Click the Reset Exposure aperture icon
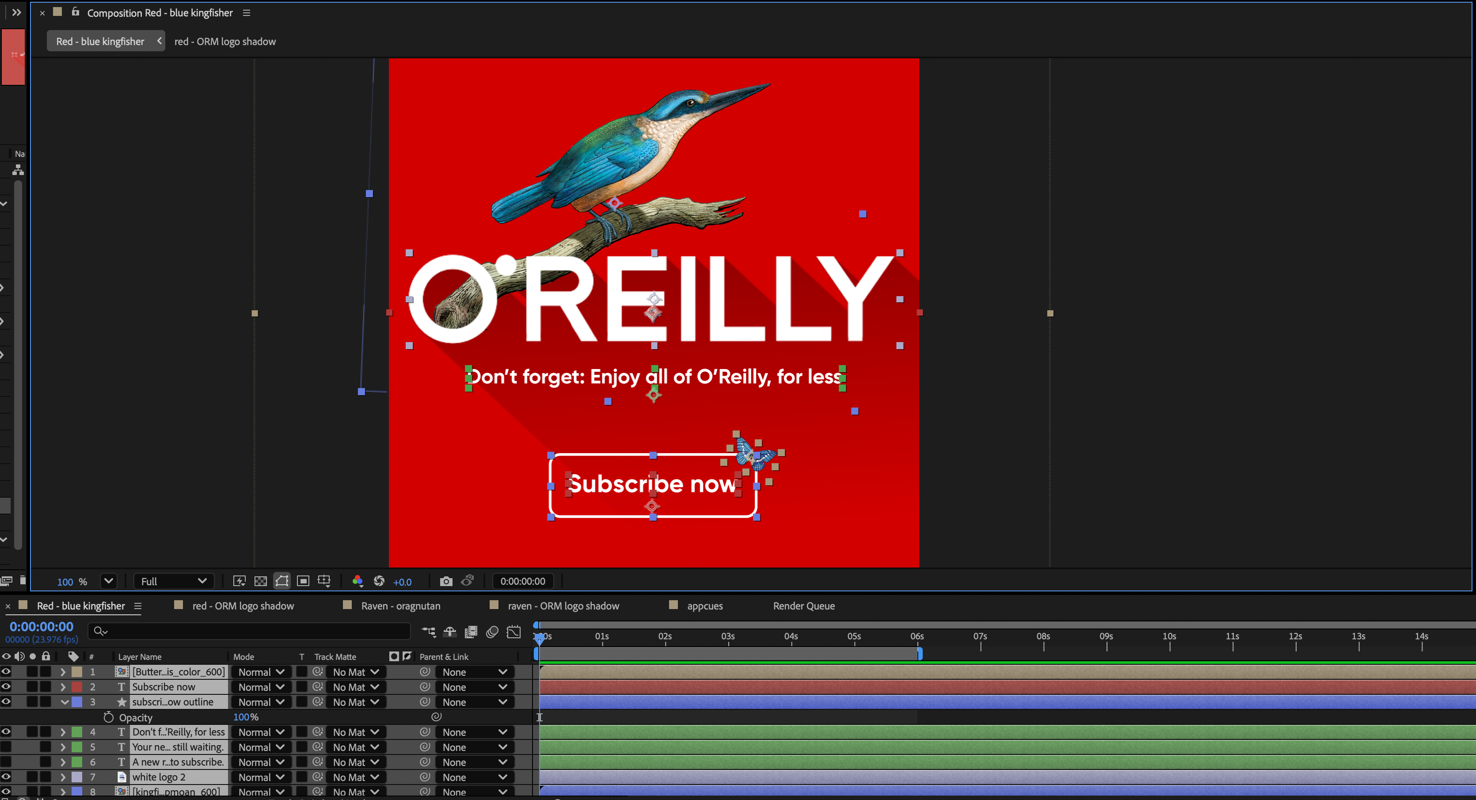The width and height of the screenshot is (1476, 800). pos(379,581)
